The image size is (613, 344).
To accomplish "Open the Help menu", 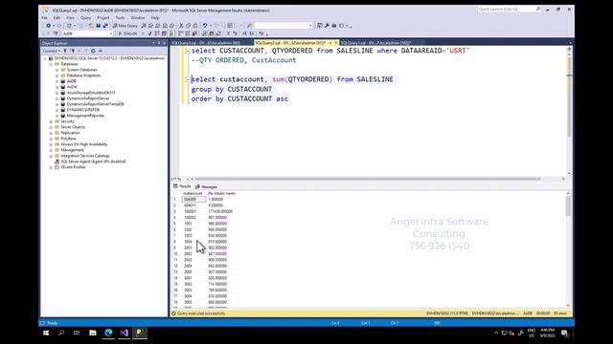I will pyautogui.click(x=155, y=18).
